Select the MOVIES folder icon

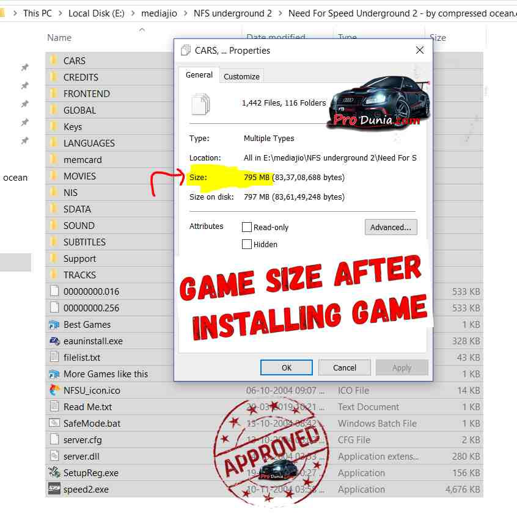pos(53,176)
